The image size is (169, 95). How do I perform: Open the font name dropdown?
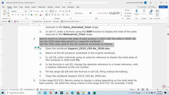click(x=24, y=11)
